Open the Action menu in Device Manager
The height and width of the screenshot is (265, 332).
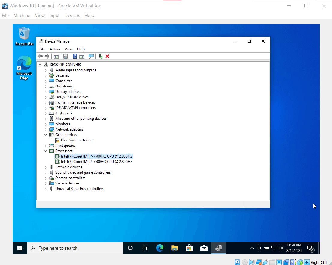tap(55, 49)
